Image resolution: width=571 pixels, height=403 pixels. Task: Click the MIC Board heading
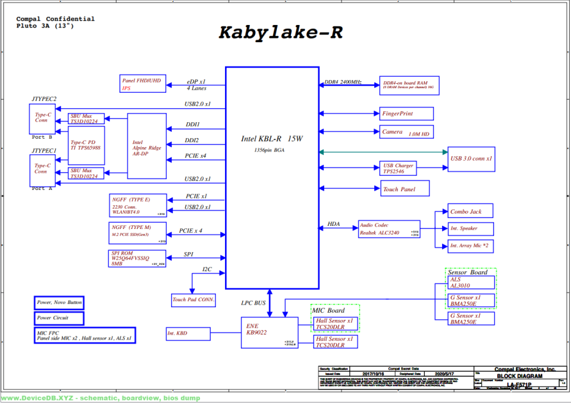[328, 310]
